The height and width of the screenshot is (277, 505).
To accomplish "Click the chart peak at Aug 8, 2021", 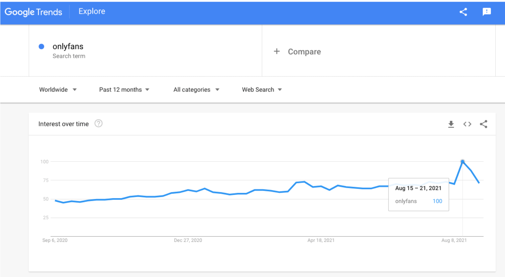I will pyautogui.click(x=462, y=161).
